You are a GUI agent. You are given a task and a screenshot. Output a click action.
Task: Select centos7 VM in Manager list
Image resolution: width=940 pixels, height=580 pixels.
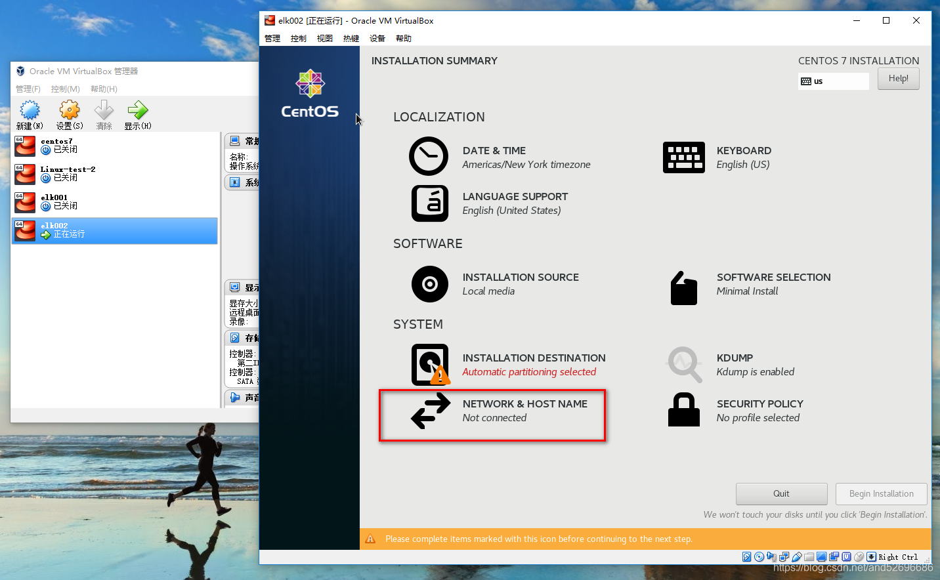pos(115,146)
